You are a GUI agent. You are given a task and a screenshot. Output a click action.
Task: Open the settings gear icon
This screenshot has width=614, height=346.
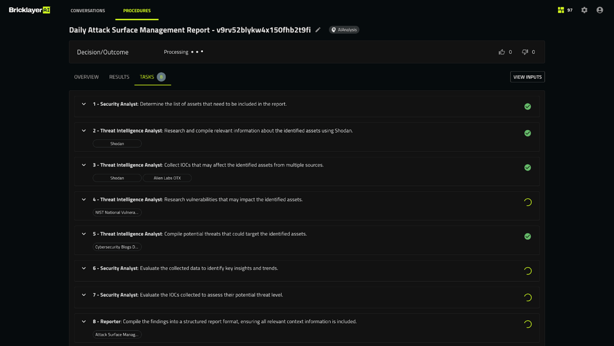(x=584, y=10)
